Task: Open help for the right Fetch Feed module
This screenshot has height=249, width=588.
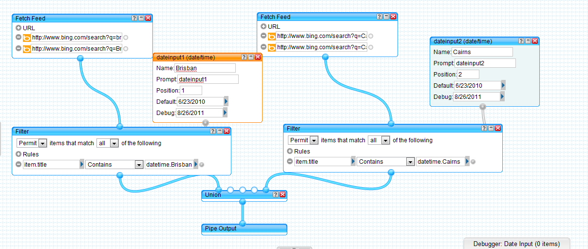Action: [x=379, y=17]
